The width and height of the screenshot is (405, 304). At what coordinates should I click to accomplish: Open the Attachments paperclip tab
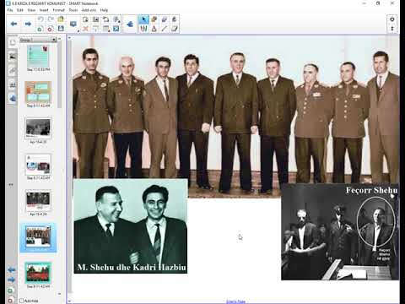[x=12, y=71]
